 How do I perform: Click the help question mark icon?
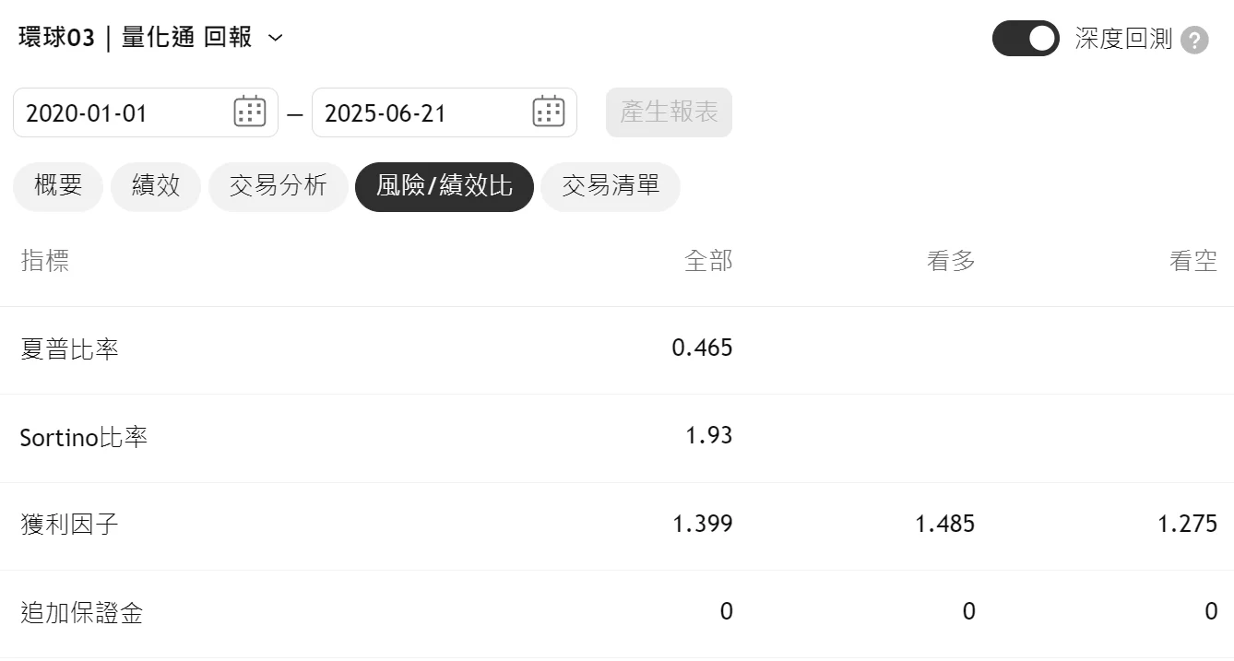pos(1194,40)
